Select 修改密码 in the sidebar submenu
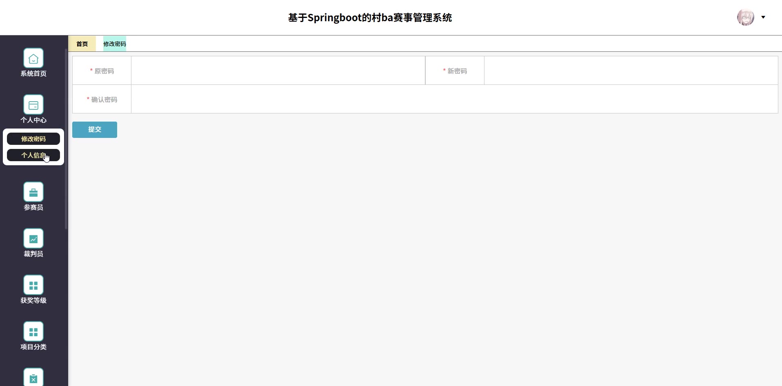 [x=33, y=139]
